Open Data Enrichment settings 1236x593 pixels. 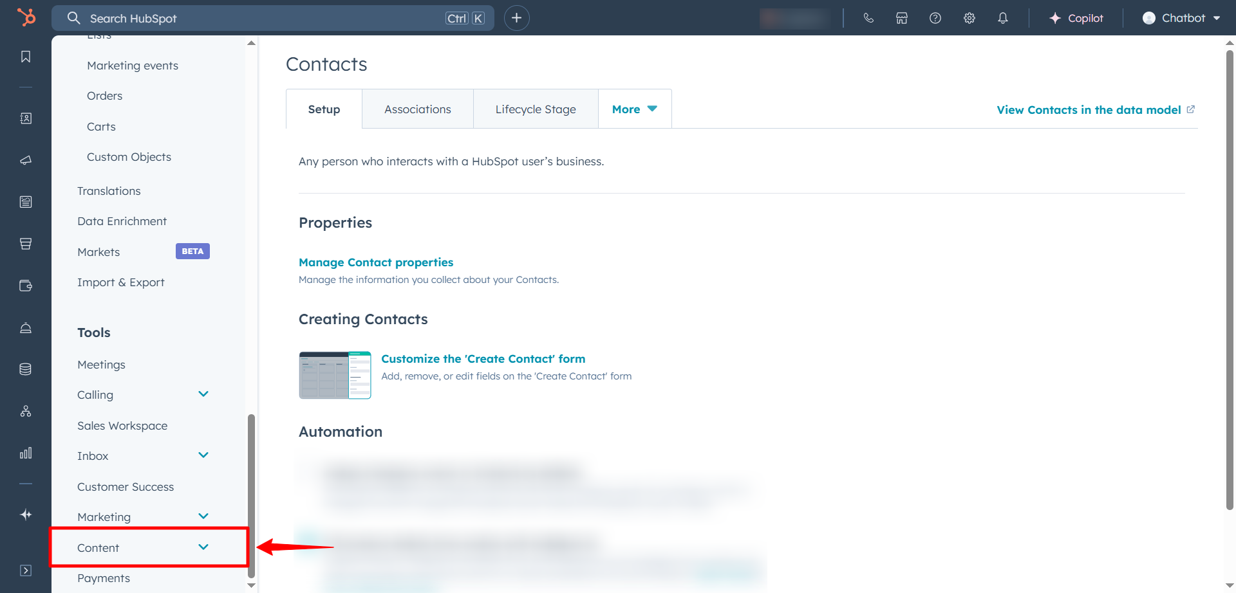point(122,221)
